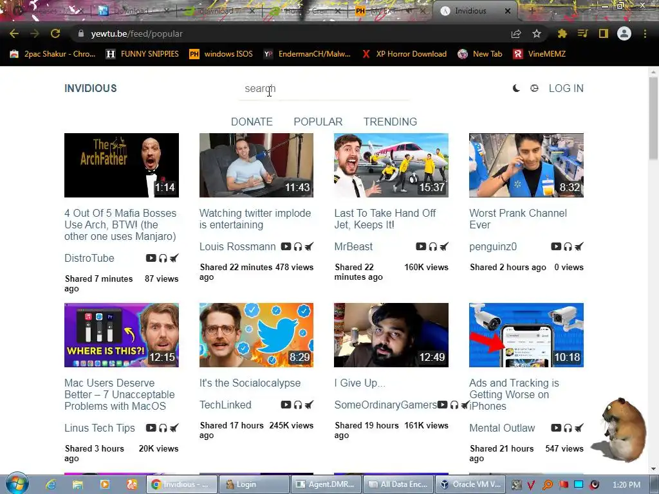
Task: Open the Mac Users Deserve Better thumbnail
Action: point(122,335)
